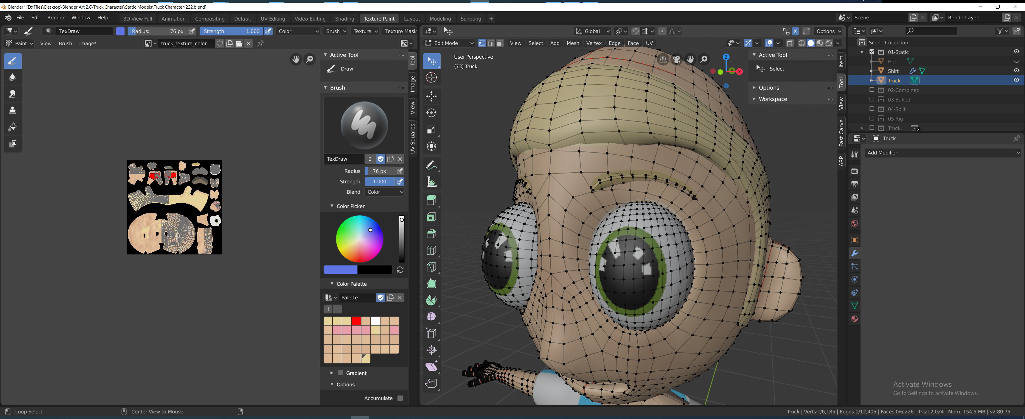This screenshot has width=1025, height=419.
Task: Open the green Object Data Properties tab
Action: pos(854,305)
